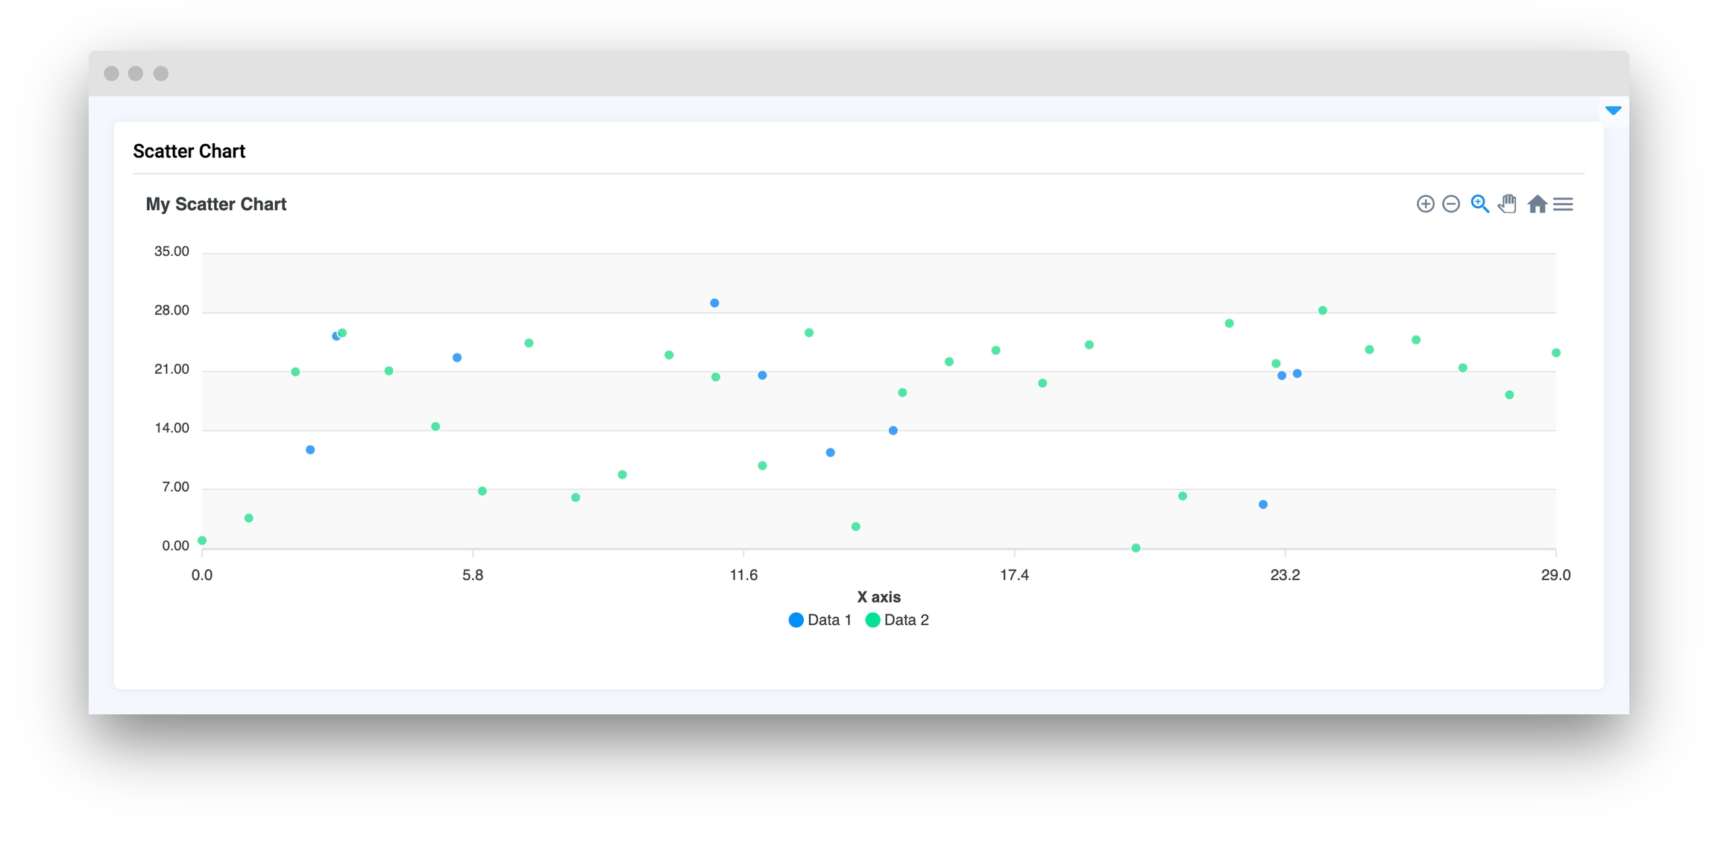Viewport: 1718px width, 841px height.
Task: Click the 11.6 x-axis label
Action: click(x=743, y=575)
